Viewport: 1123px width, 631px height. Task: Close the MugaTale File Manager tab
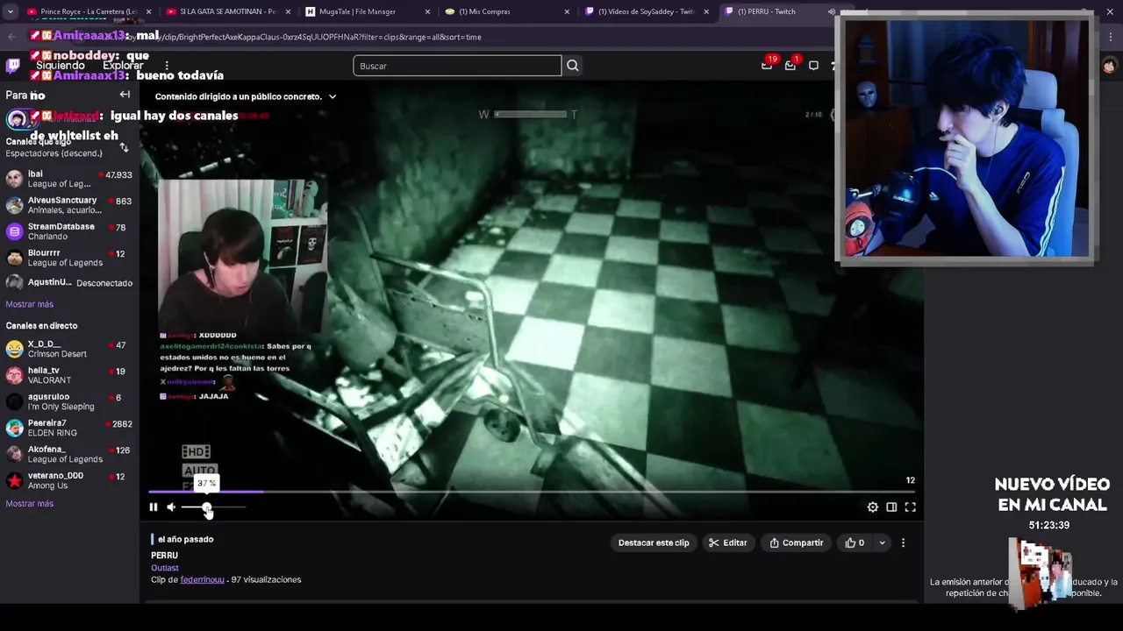point(427,11)
